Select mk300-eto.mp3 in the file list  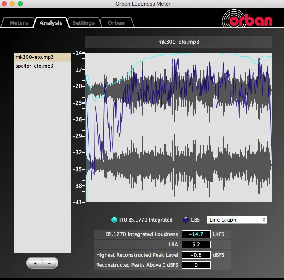coord(42,57)
